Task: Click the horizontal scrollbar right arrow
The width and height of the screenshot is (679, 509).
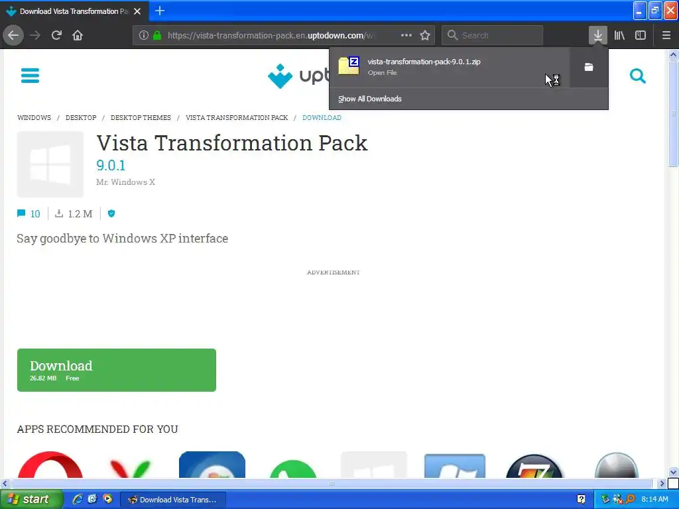Action: 662,483
